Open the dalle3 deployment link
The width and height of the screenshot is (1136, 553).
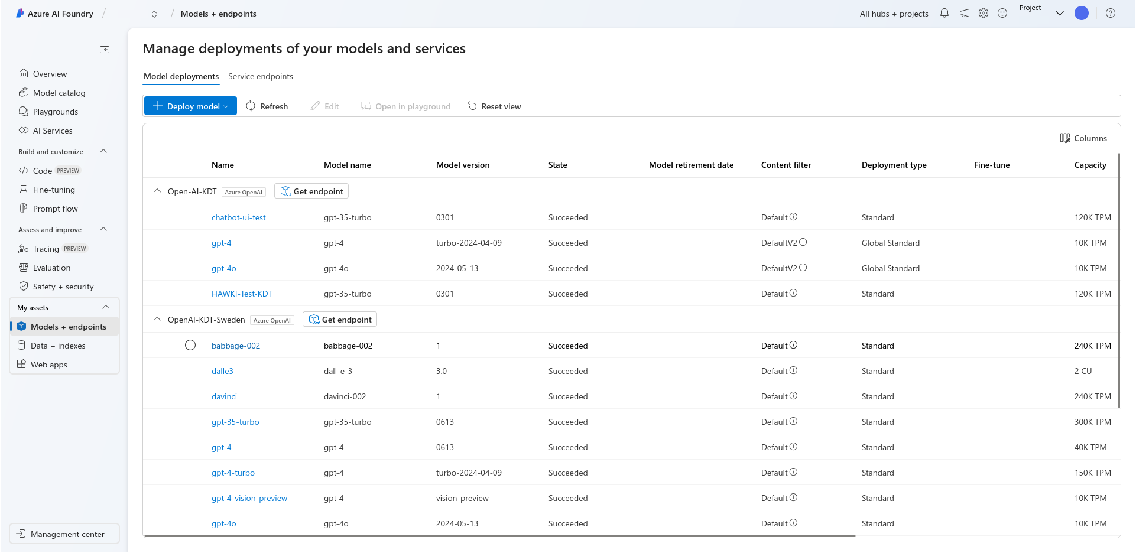coord(222,371)
